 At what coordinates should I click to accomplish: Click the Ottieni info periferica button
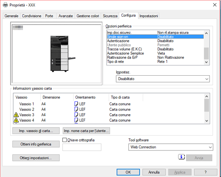point(36,144)
